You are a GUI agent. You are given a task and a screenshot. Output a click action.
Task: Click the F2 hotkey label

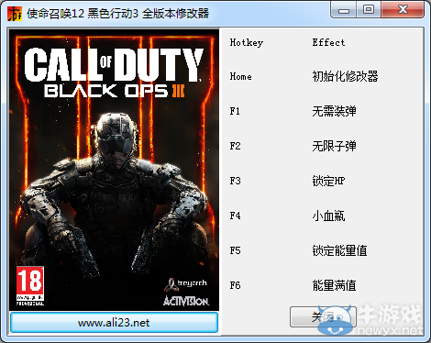[x=235, y=146]
